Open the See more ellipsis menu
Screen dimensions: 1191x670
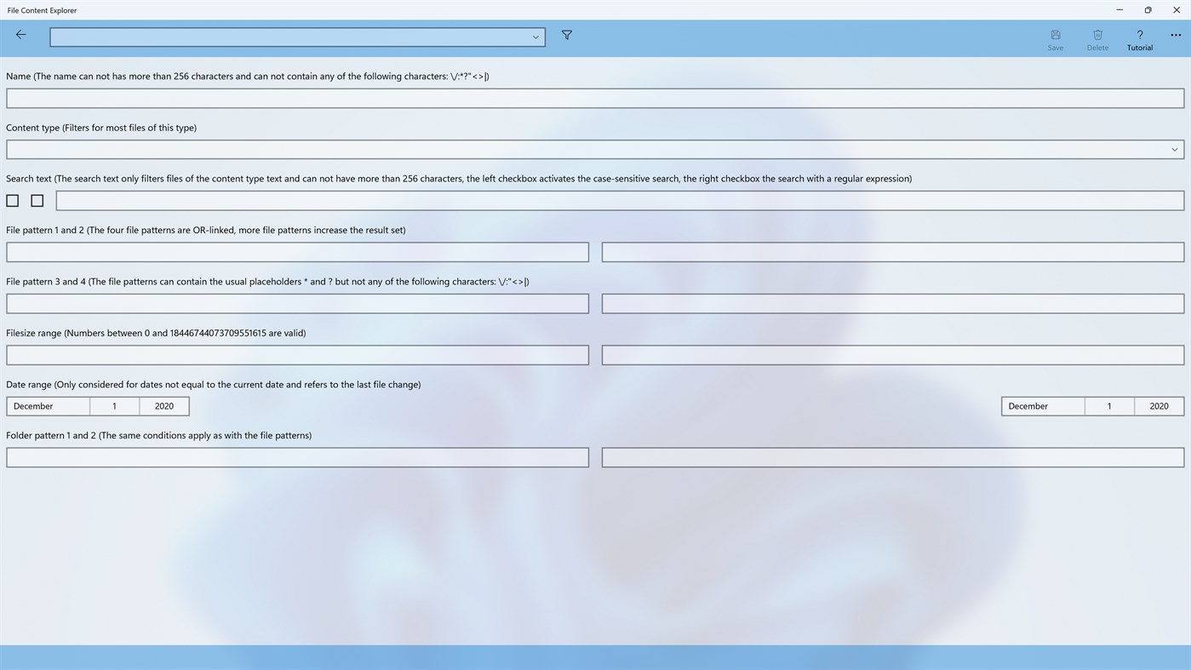1176,35
